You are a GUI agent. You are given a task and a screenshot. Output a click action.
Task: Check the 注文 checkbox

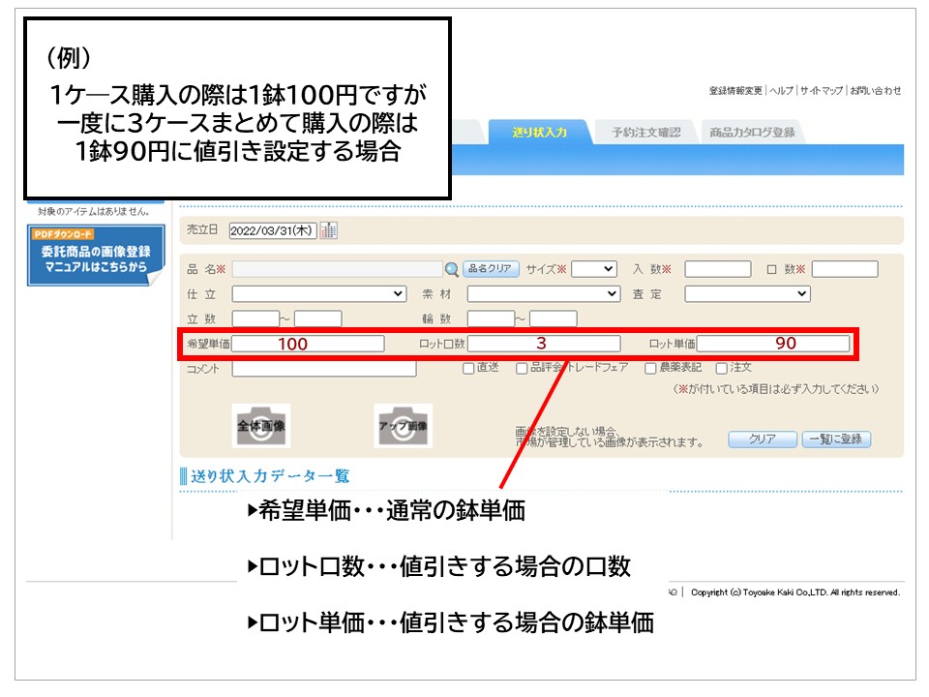(x=721, y=368)
